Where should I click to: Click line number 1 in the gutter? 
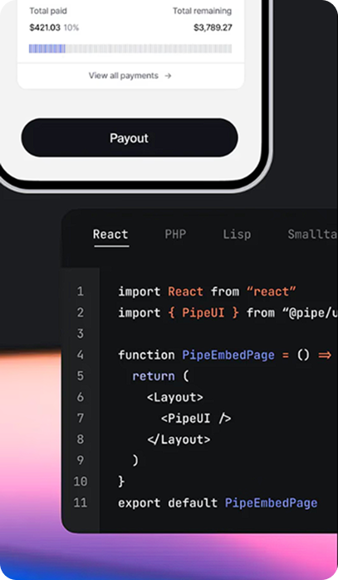pyautogui.click(x=81, y=291)
